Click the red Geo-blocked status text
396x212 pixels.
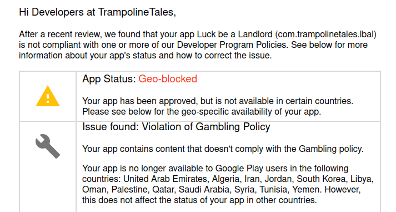[168, 79]
